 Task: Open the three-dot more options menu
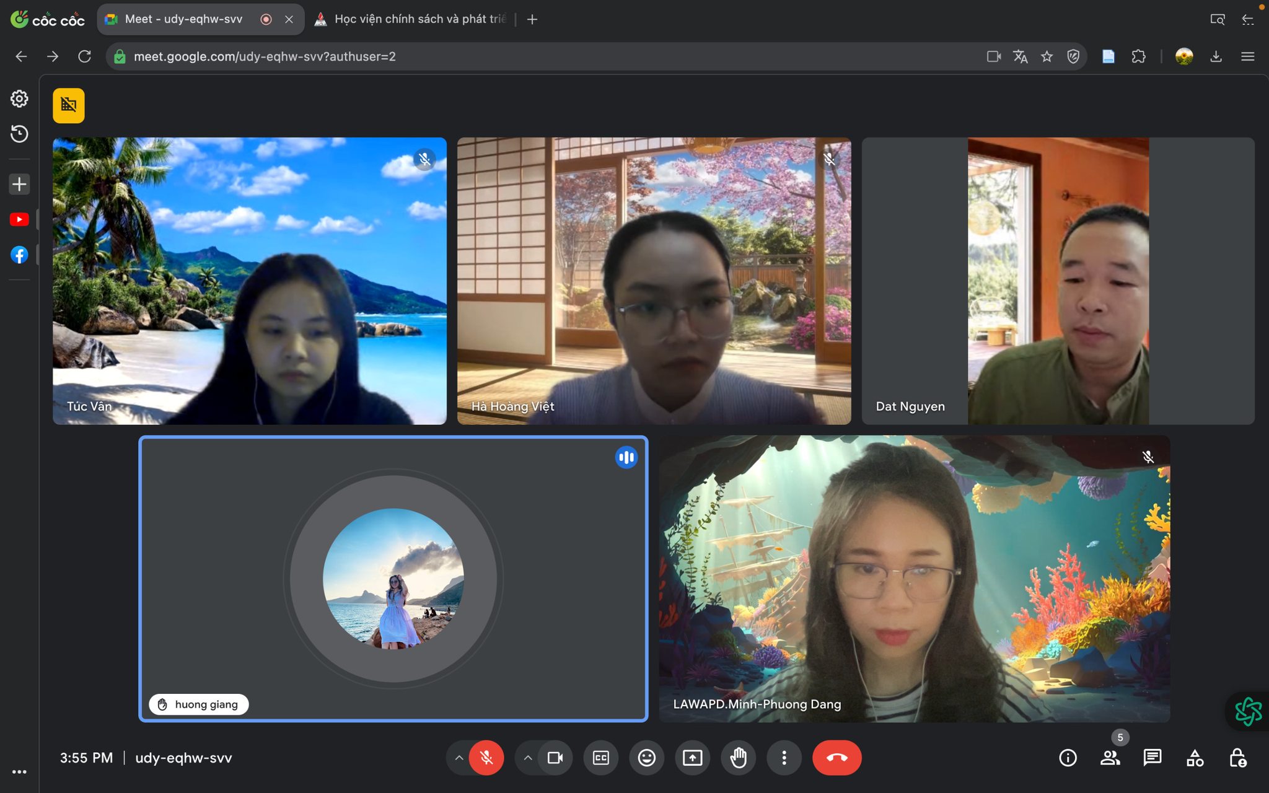(x=784, y=758)
